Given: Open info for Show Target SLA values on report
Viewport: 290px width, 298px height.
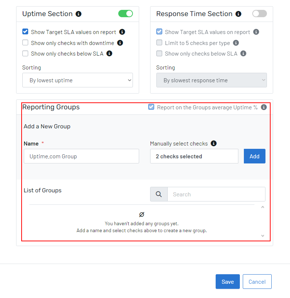Looking at the screenshot, I should (x=122, y=32).
